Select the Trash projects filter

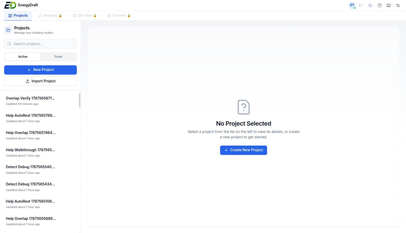pos(58,57)
